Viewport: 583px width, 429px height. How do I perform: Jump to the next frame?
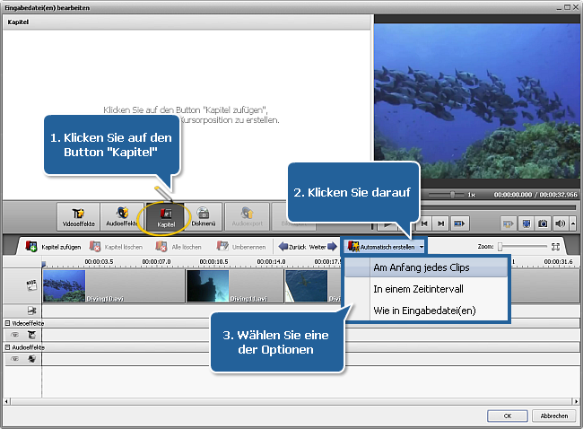point(441,223)
